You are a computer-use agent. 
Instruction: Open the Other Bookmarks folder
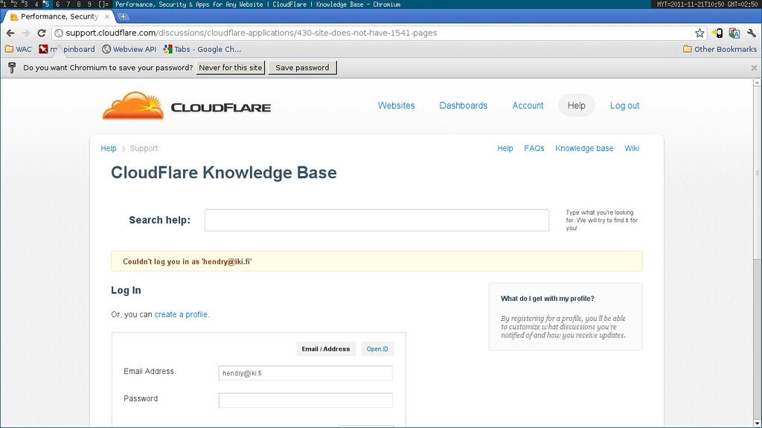click(x=719, y=49)
